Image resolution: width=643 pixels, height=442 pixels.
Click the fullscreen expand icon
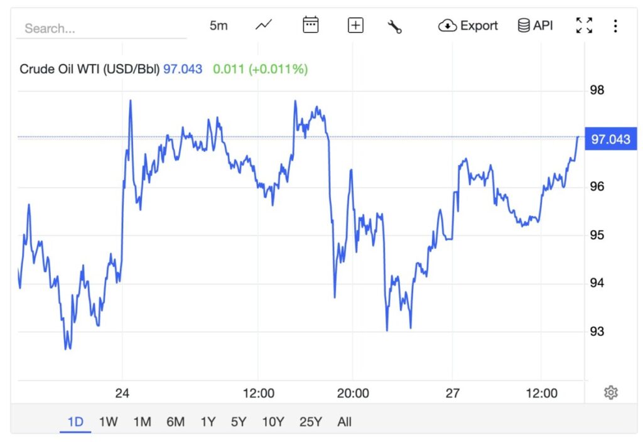584,26
